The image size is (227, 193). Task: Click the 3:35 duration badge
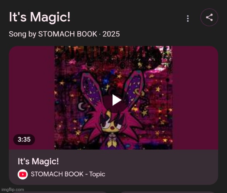[x=24, y=139]
